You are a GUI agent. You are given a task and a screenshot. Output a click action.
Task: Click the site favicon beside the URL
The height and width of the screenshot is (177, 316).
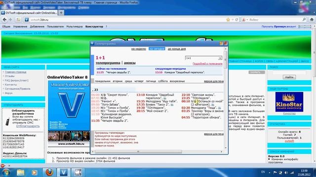pyautogui.click(x=27, y=20)
